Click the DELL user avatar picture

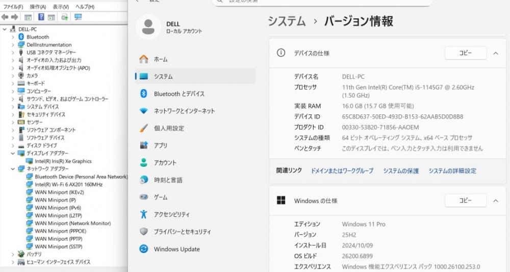tap(148, 28)
